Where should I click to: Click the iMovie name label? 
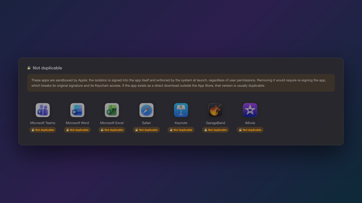click(250, 123)
